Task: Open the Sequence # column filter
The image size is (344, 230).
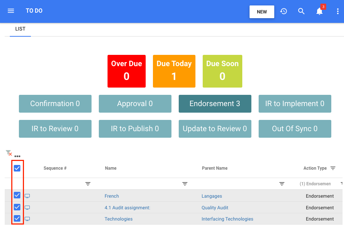Action: (88, 184)
